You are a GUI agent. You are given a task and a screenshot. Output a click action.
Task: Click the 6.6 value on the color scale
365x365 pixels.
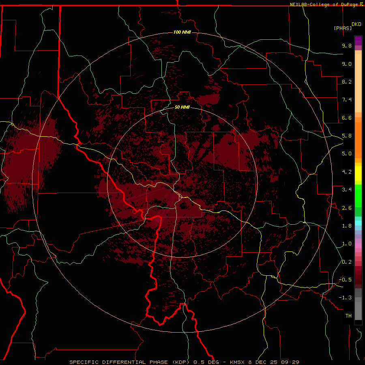(347, 118)
